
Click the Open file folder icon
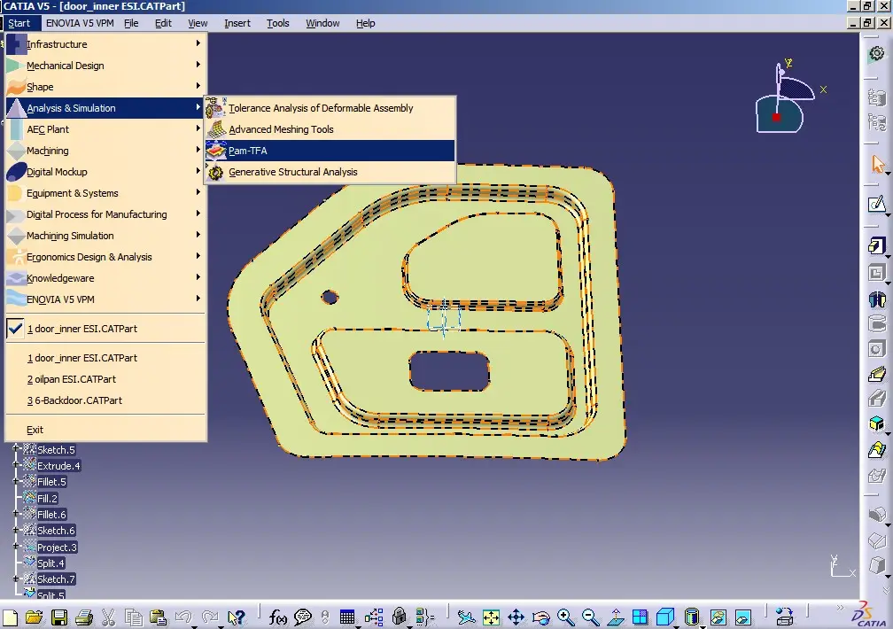pyautogui.click(x=35, y=617)
